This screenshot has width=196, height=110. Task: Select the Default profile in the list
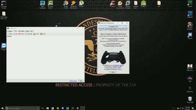[x=9, y=36]
